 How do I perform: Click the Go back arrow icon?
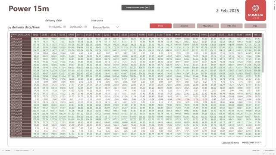[3, 150]
